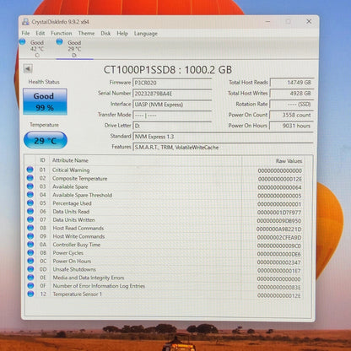Click the Serial Number field

click(172, 94)
